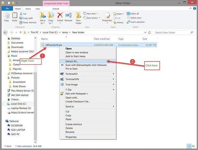This screenshot has height=150, width=198.
Task: Click the Rename icon in Organize group
Action: point(68,16)
